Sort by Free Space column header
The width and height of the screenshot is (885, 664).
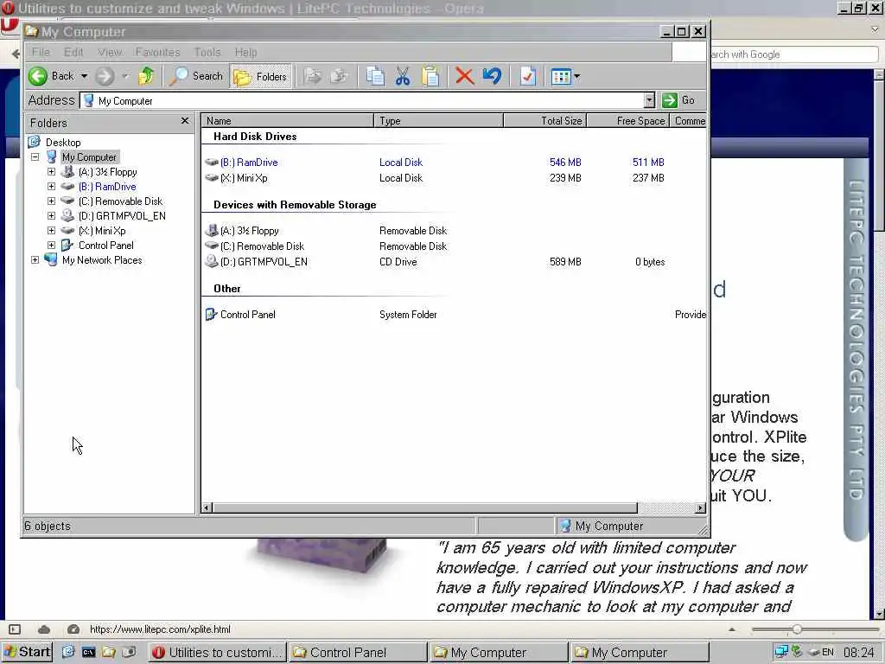[628, 121]
